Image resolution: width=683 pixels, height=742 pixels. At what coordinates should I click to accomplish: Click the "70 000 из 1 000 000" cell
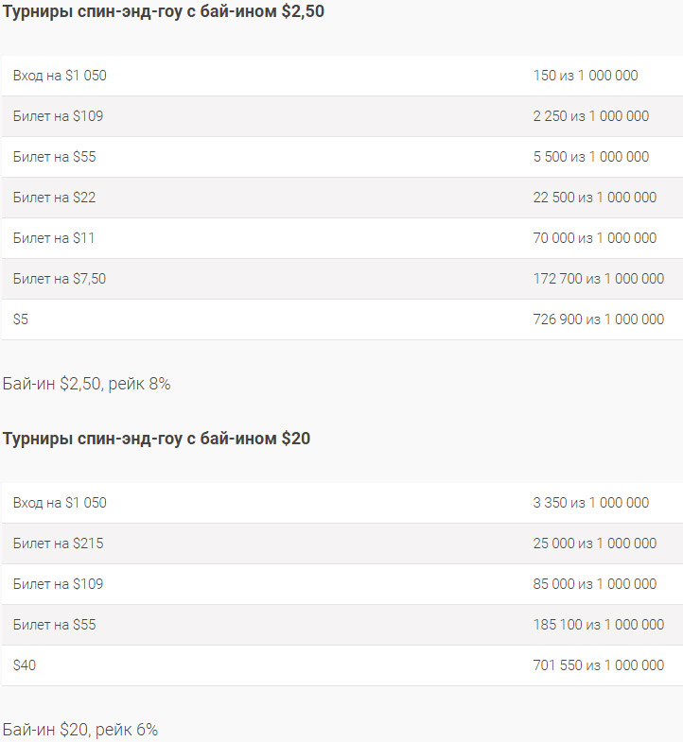[594, 238]
